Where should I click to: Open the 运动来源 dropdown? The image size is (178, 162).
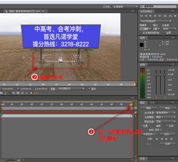pos(166,113)
